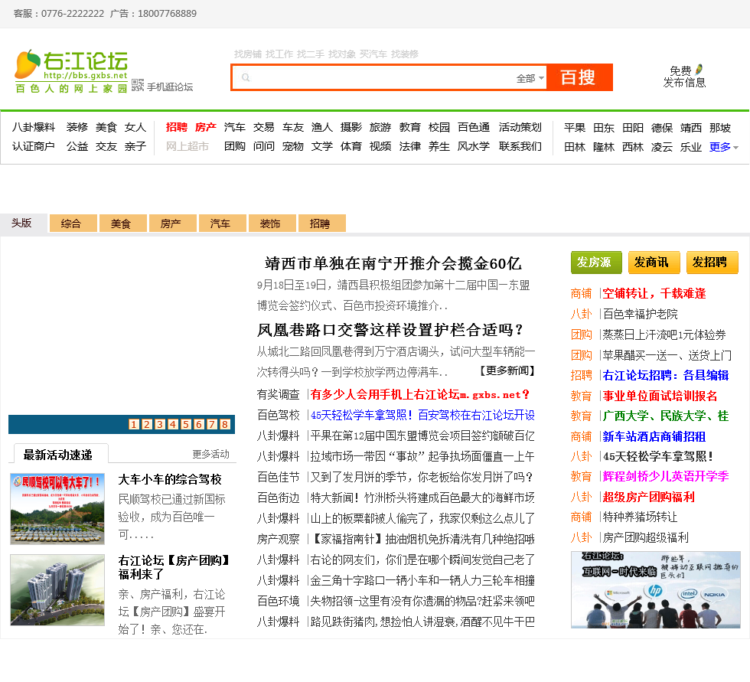Click the pencil icon next to 免费
The width and height of the screenshot is (750, 682).
[699, 70]
